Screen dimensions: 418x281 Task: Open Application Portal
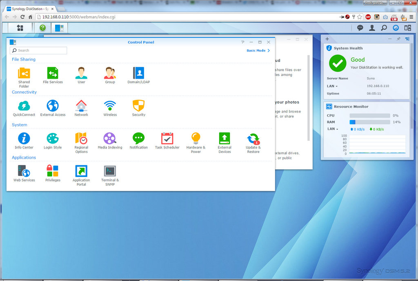click(x=81, y=175)
